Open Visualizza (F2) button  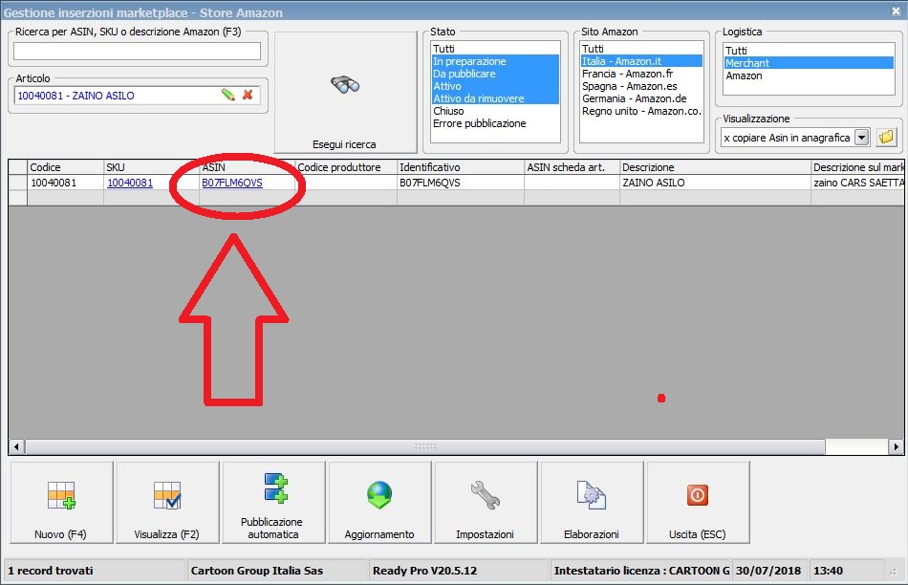(167, 502)
